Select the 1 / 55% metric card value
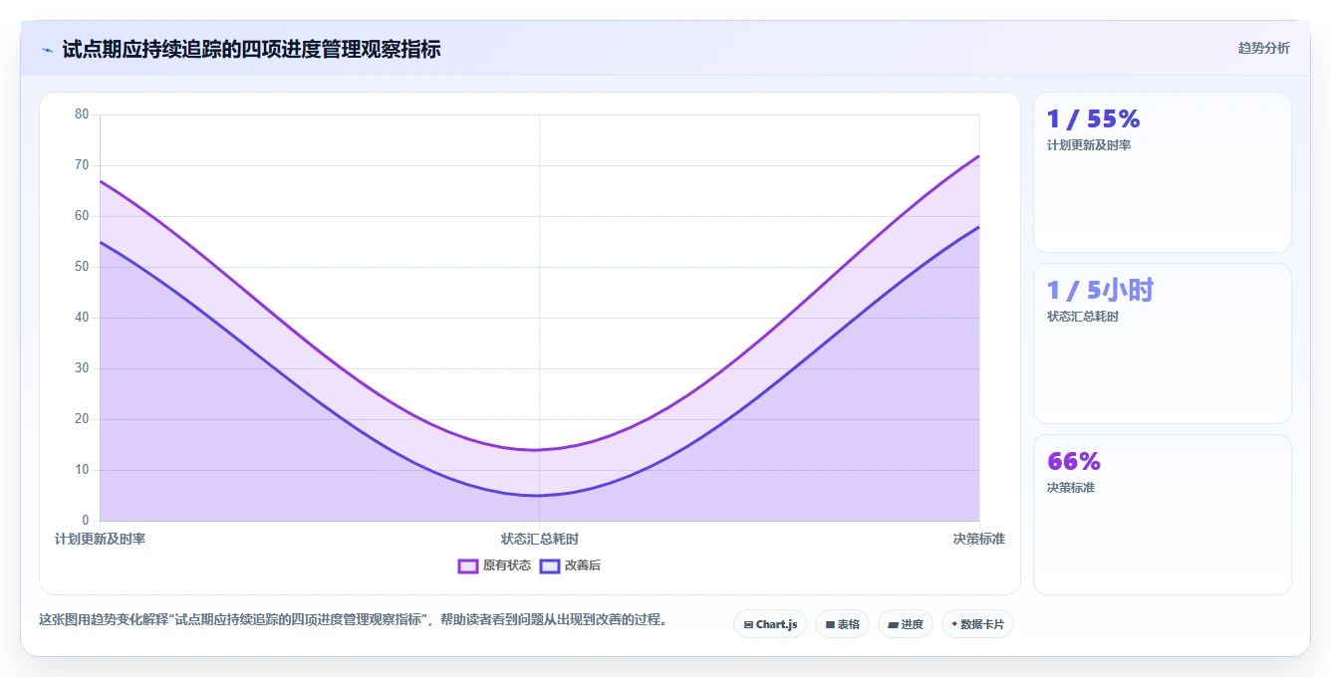 point(1093,119)
